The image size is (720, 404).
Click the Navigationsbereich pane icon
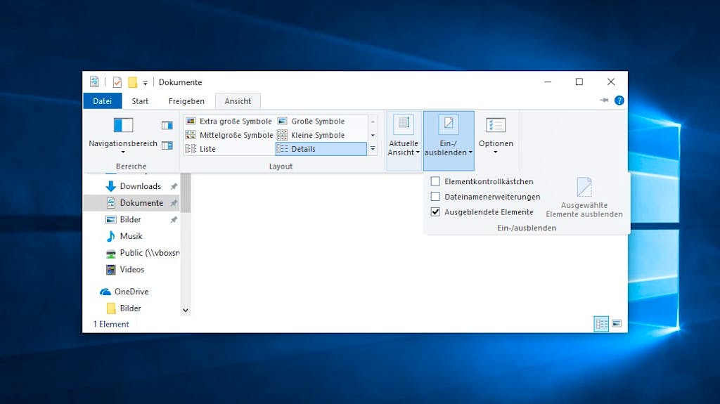(123, 125)
